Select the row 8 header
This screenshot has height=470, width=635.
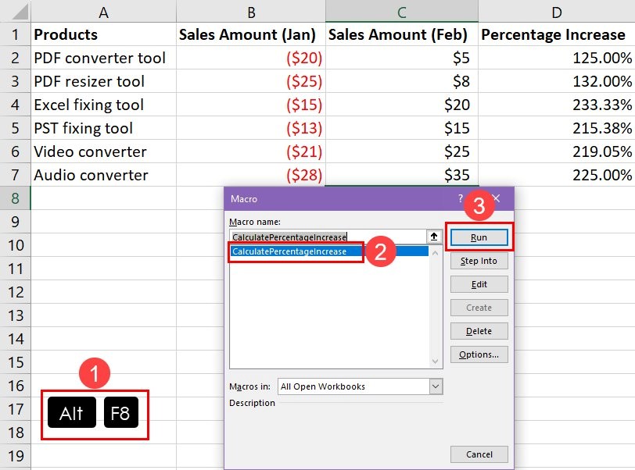tap(15, 198)
